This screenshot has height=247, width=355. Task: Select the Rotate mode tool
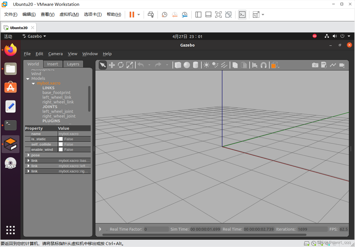[121, 65]
